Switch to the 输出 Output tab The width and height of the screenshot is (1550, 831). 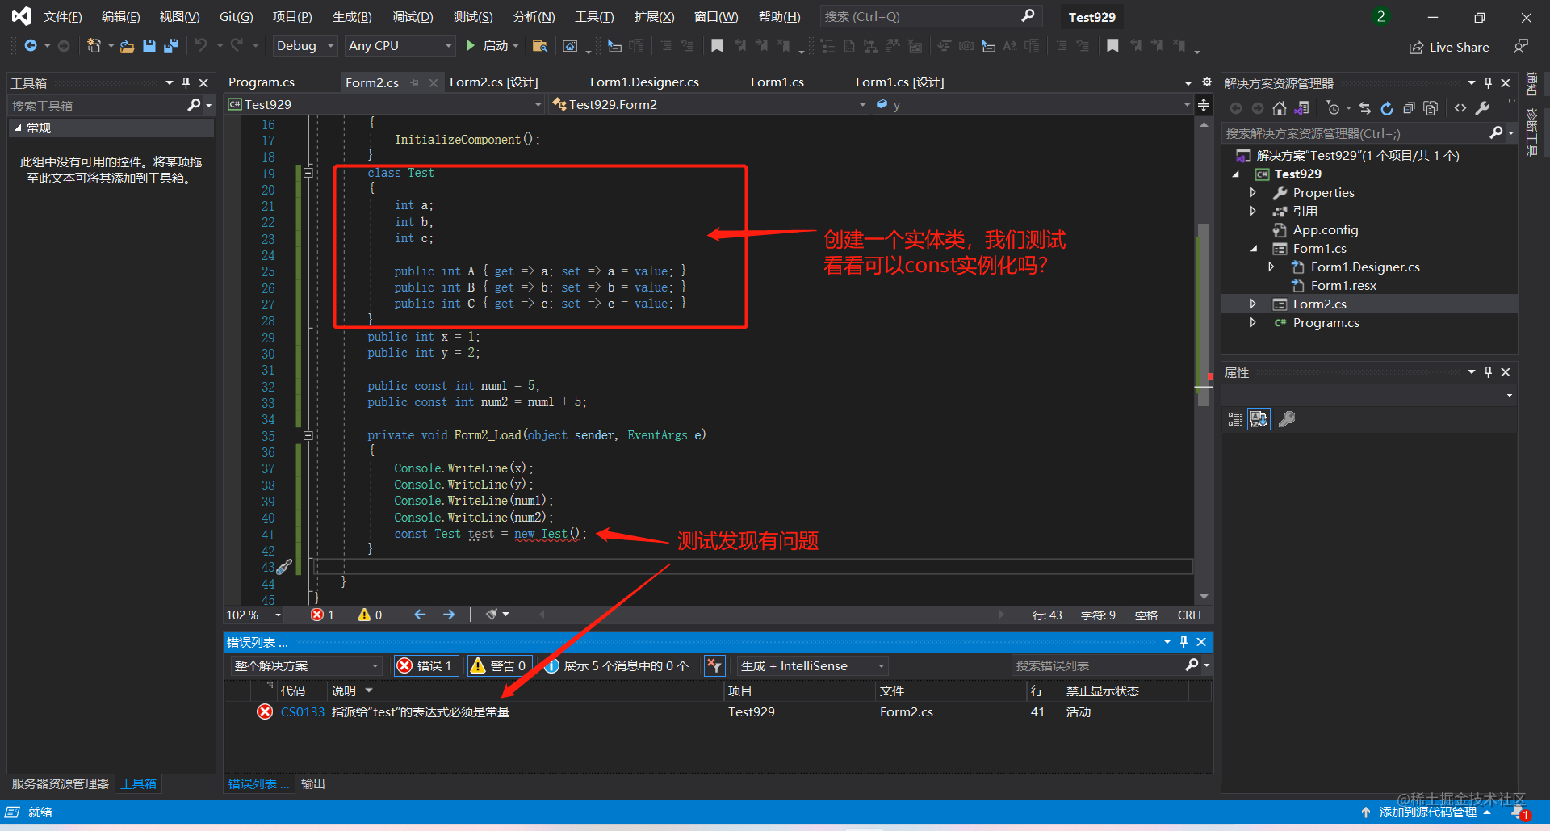click(x=312, y=783)
